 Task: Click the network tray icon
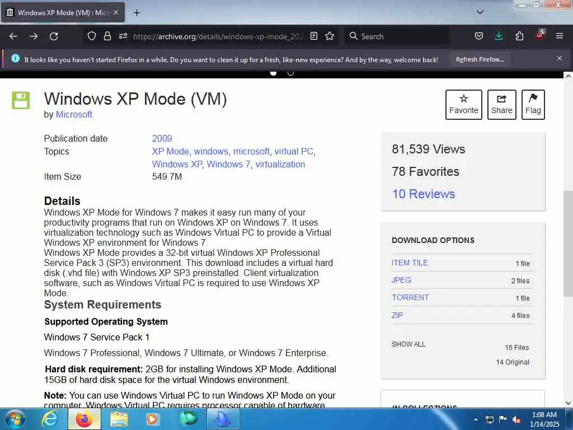point(489,419)
